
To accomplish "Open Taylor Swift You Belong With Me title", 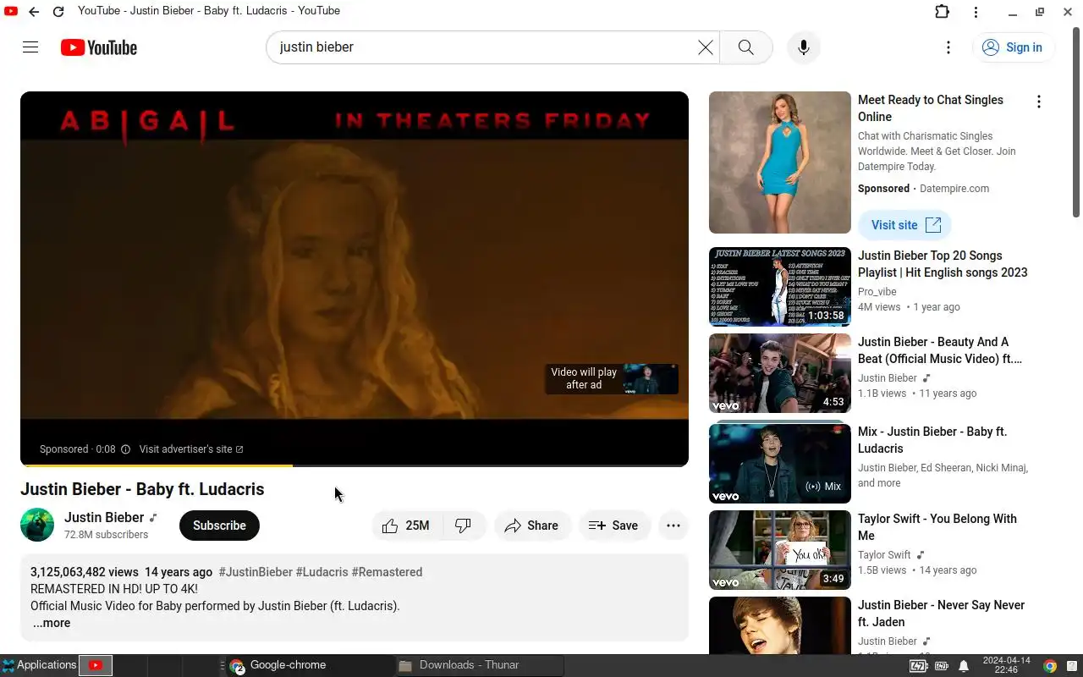I will point(937,527).
